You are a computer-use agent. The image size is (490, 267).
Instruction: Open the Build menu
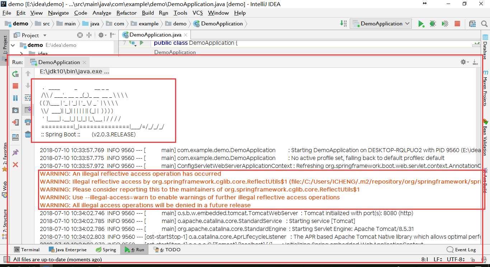[148, 13]
